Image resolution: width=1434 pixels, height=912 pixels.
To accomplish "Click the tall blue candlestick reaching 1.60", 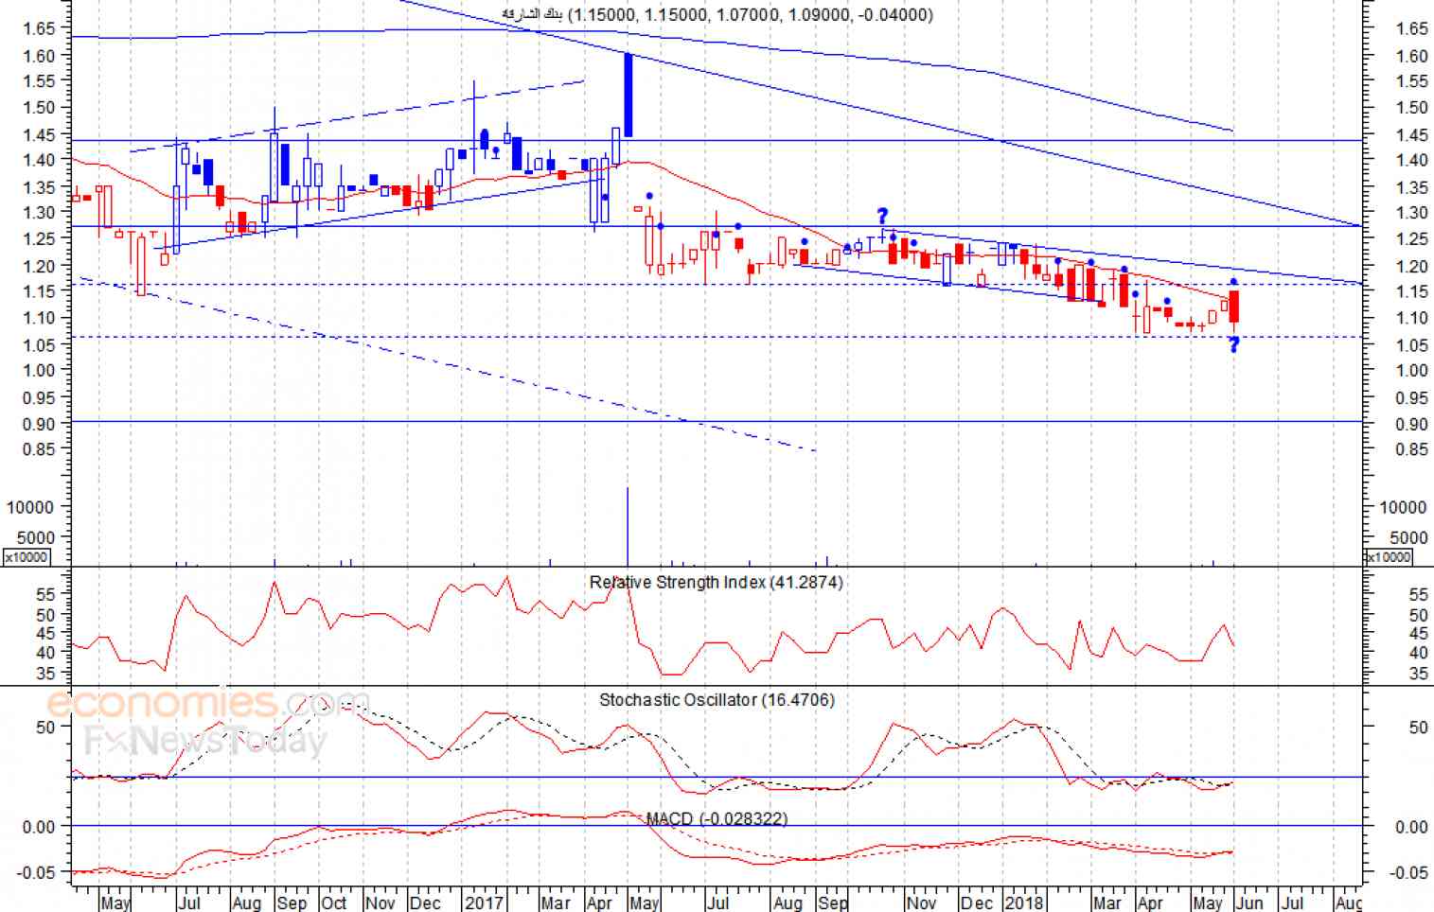I will click(628, 95).
